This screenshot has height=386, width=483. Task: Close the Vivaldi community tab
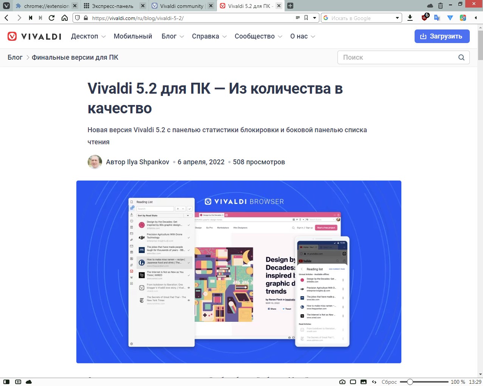tap(211, 6)
